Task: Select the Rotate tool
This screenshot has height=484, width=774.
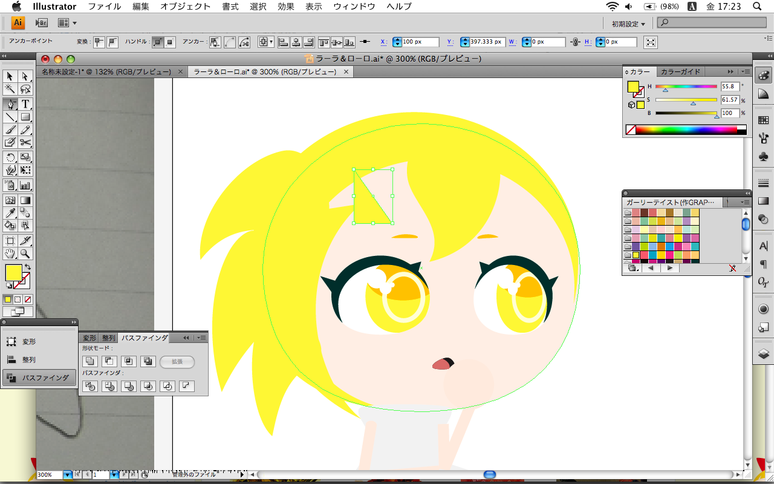Action: (x=10, y=158)
